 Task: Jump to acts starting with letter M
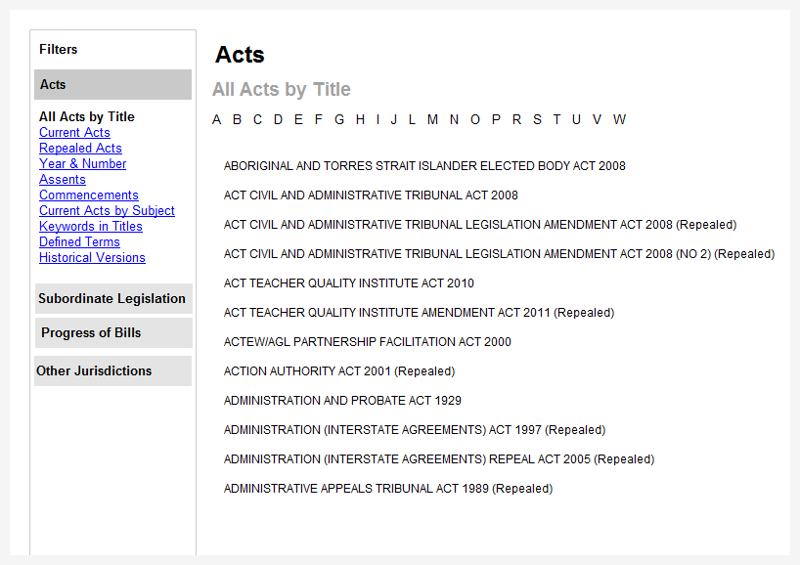click(432, 120)
